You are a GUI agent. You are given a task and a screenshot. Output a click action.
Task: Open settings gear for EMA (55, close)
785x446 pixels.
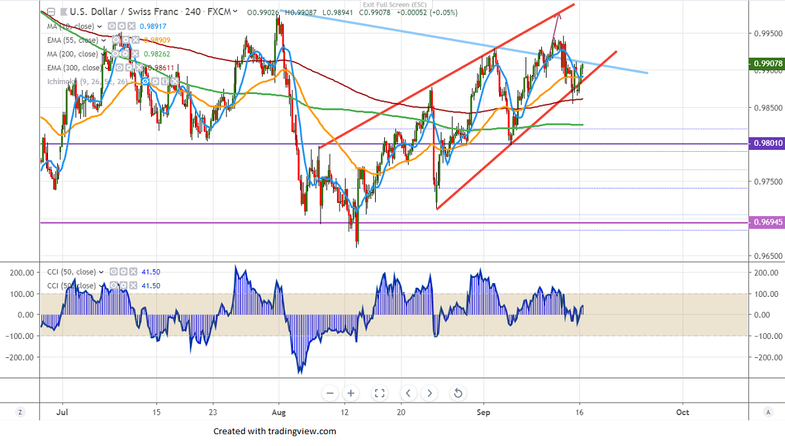(125, 40)
